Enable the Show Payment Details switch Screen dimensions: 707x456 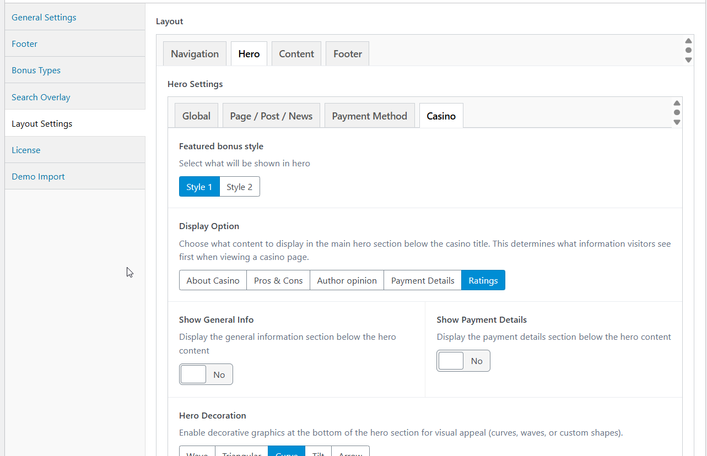[463, 361]
